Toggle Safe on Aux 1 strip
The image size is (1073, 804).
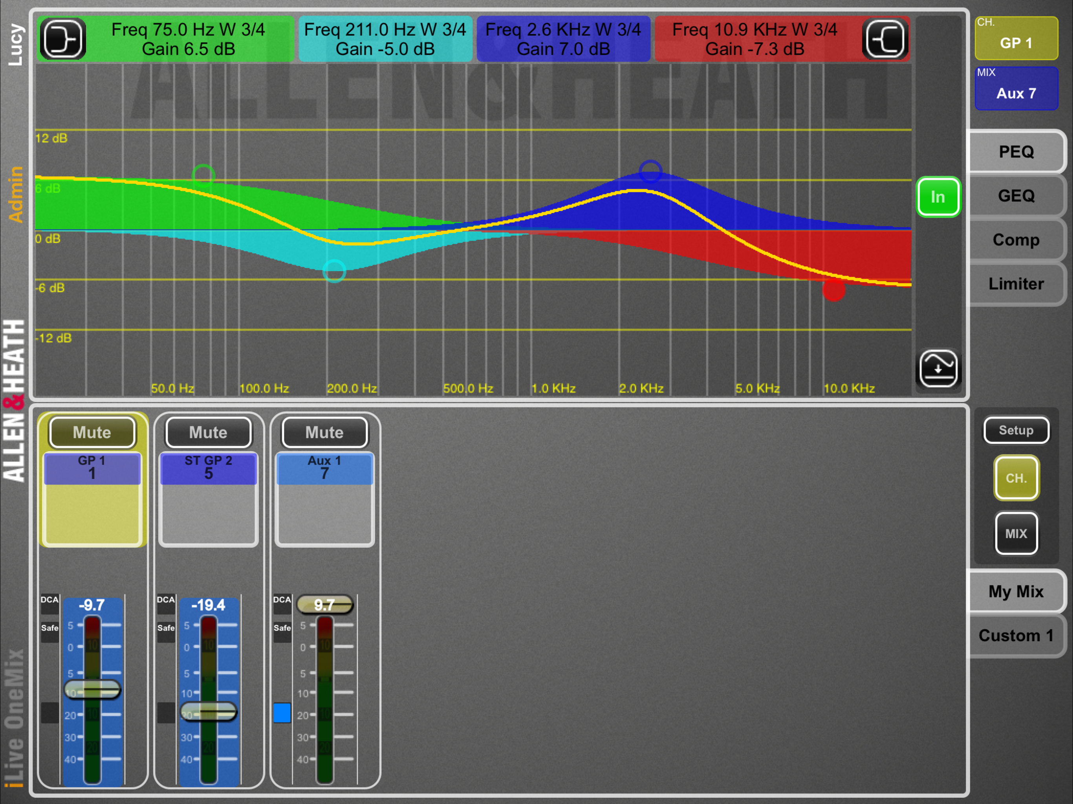click(282, 628)
